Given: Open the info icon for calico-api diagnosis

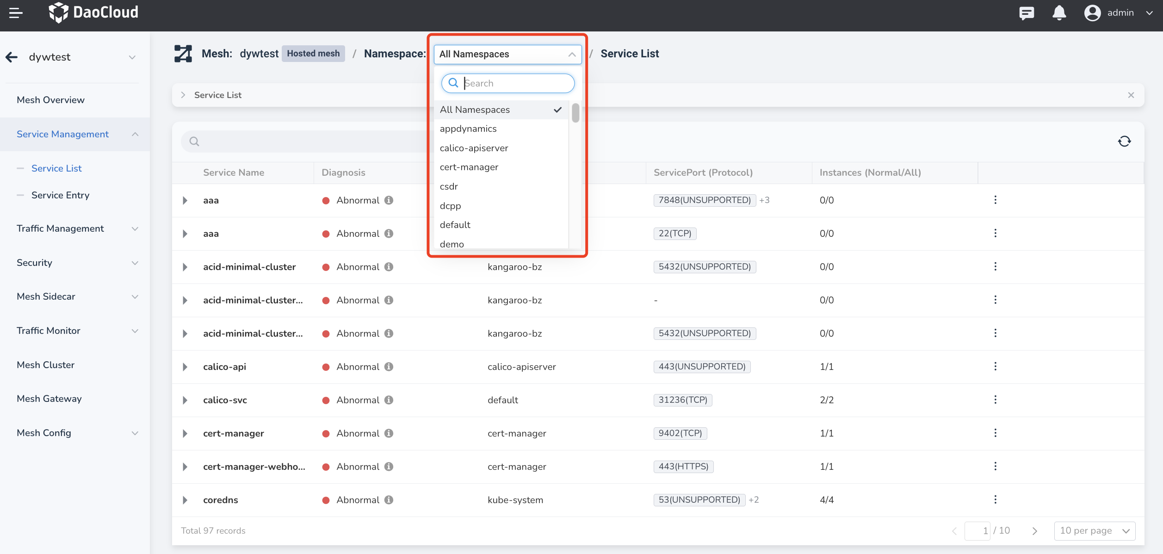Looking at the screenshot, I should pos(389,367).
